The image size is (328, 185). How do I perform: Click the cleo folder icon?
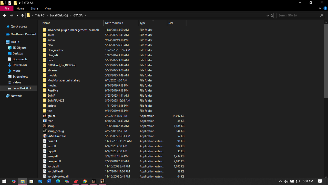click(45, 45)
